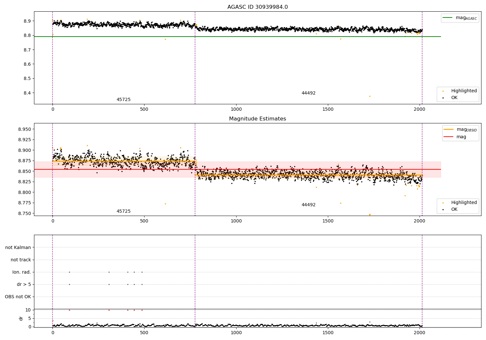Select the '8.775' y-tick label
This screenshot has height=340, width=486.
[25, 203]
